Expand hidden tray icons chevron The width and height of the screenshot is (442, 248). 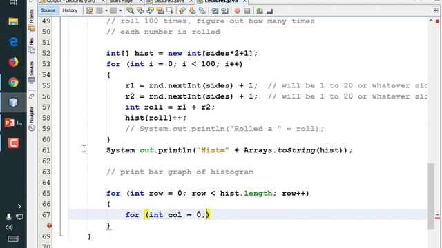click(19, 207)
